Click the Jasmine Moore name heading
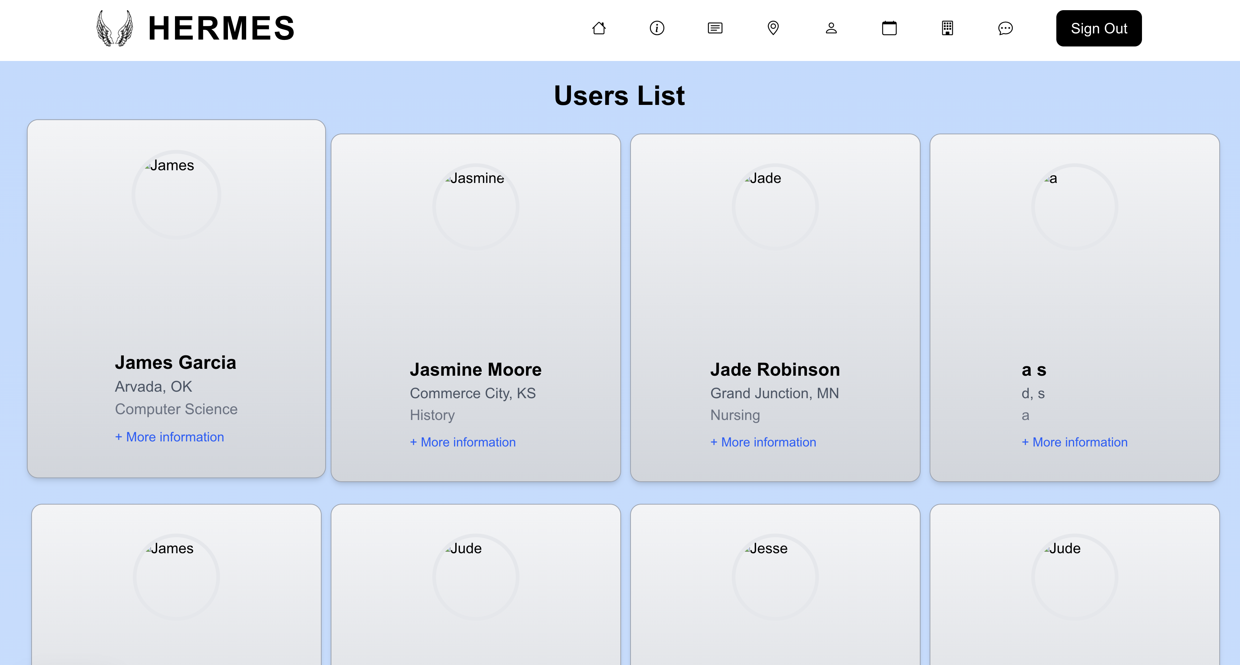This screenshot has height=665, width=1240. pos(476,370)
